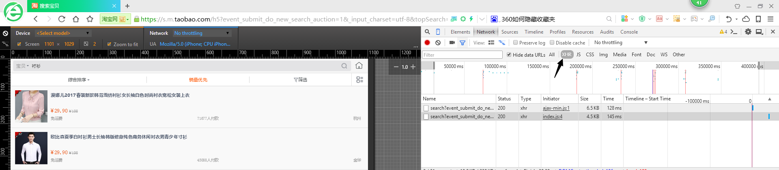
Task: Open the No throttling dropdown in Network toolbar
Action: [x=621, y=42]
